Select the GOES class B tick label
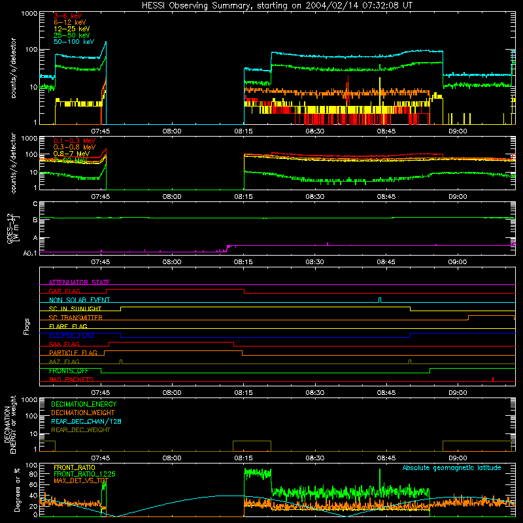This screenshot has height=523, width=523. pos(35,220)
